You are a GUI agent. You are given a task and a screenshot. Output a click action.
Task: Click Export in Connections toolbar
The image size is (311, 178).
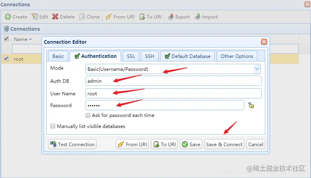pos(179,17)
